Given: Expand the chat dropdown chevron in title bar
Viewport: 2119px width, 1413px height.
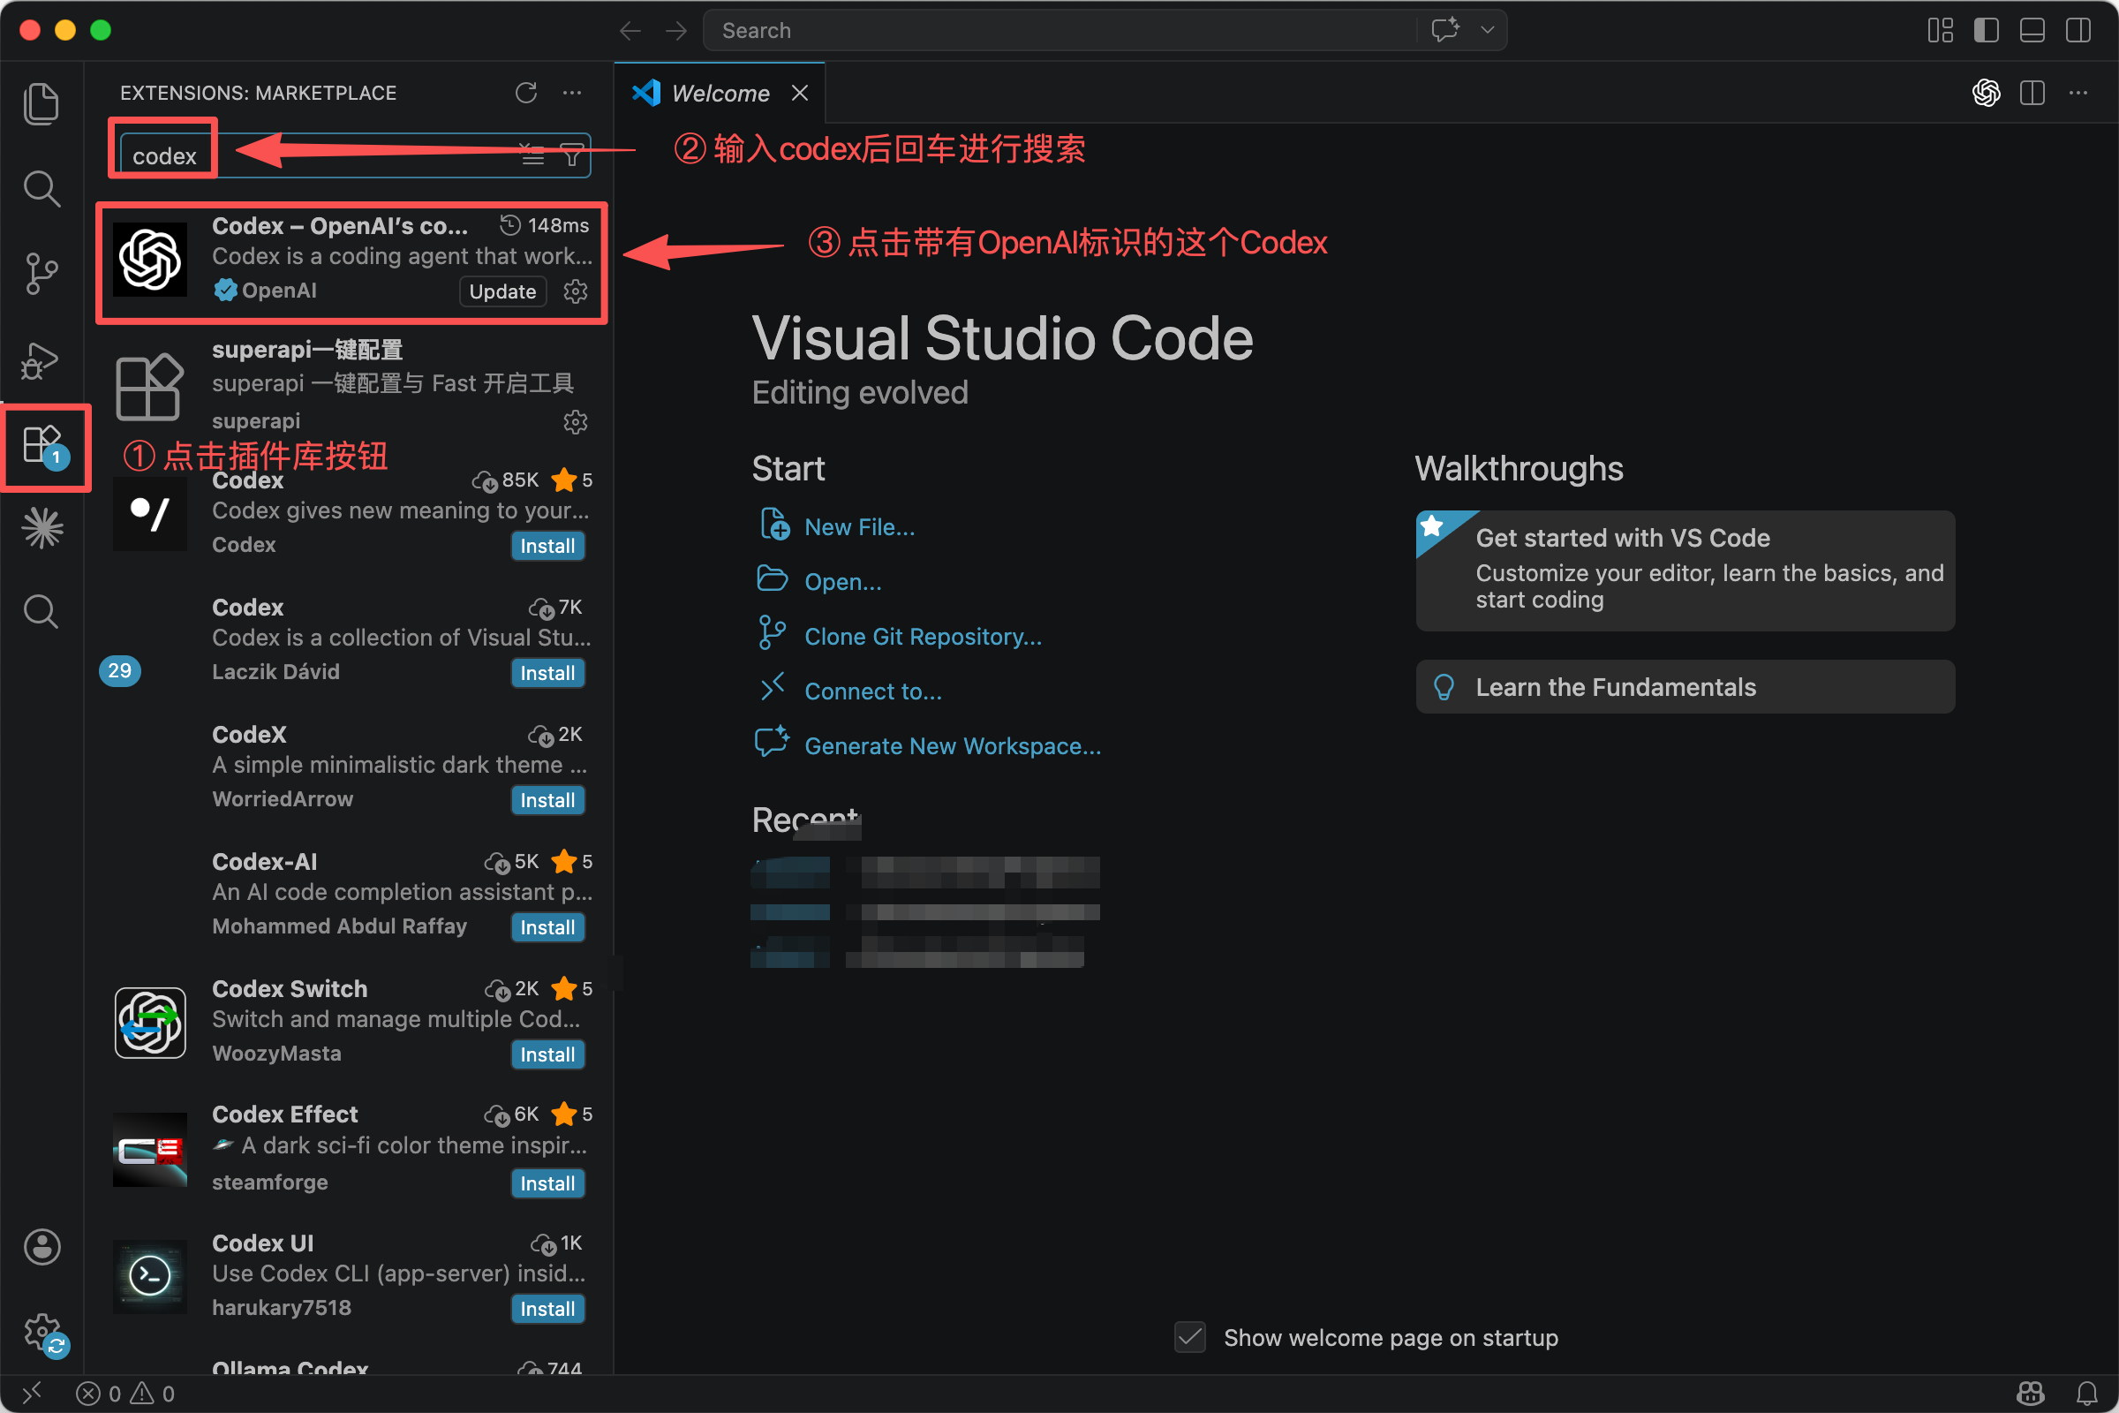Looking at the screenshot, I should tap(1488, 30).
